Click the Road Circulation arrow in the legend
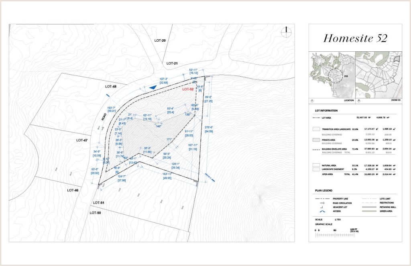 (x=322, y=203)
